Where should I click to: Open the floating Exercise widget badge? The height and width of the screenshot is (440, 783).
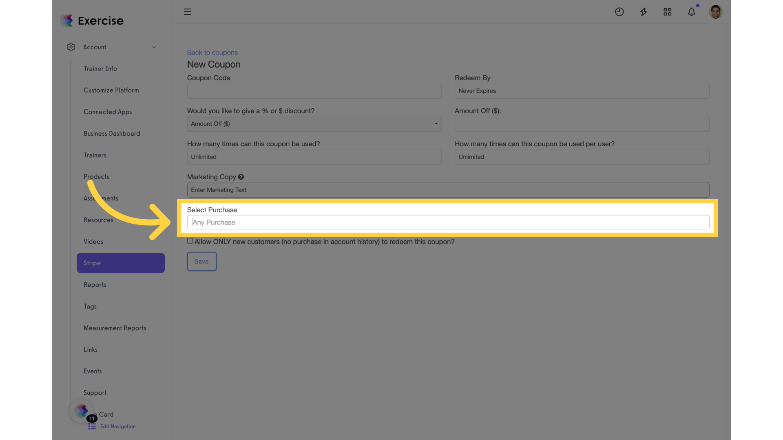point(82,411)
